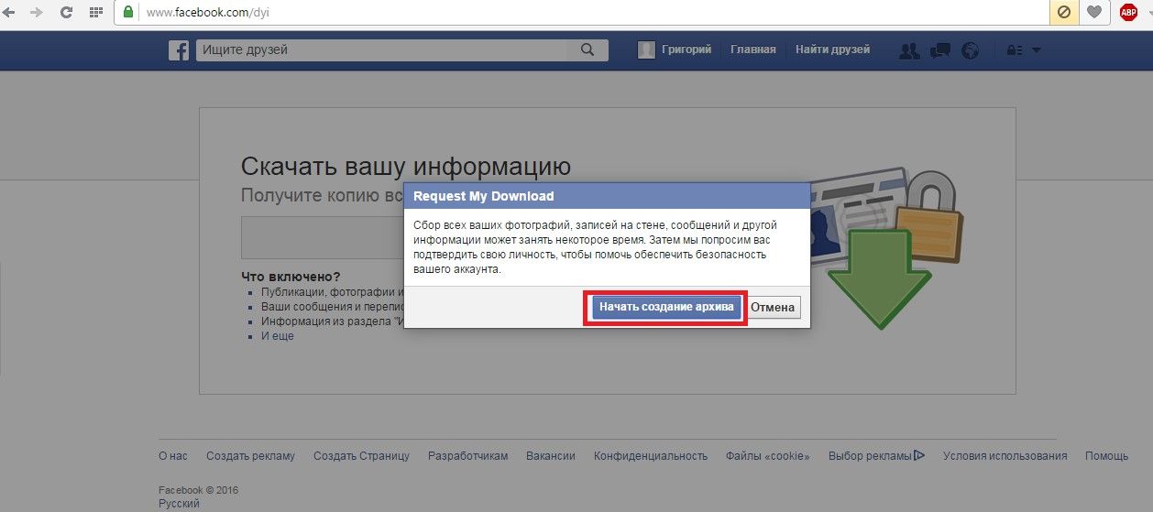
Task: Open the browser apps grid icon
Action: tap(95, 13)
